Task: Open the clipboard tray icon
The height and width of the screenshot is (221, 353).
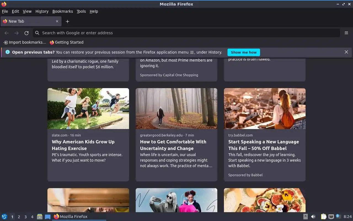Action: pos(324,217)
